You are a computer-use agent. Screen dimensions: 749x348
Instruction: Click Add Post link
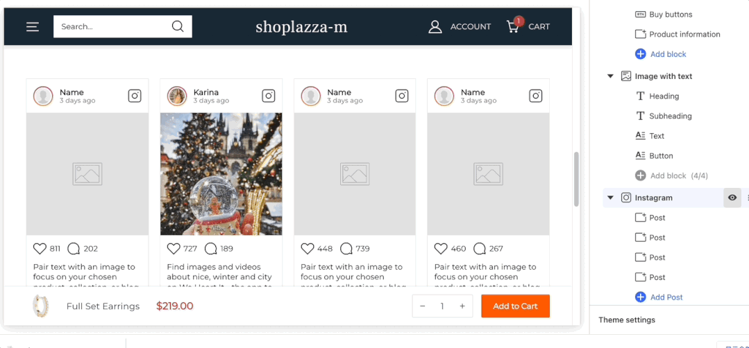coord(666,297)
